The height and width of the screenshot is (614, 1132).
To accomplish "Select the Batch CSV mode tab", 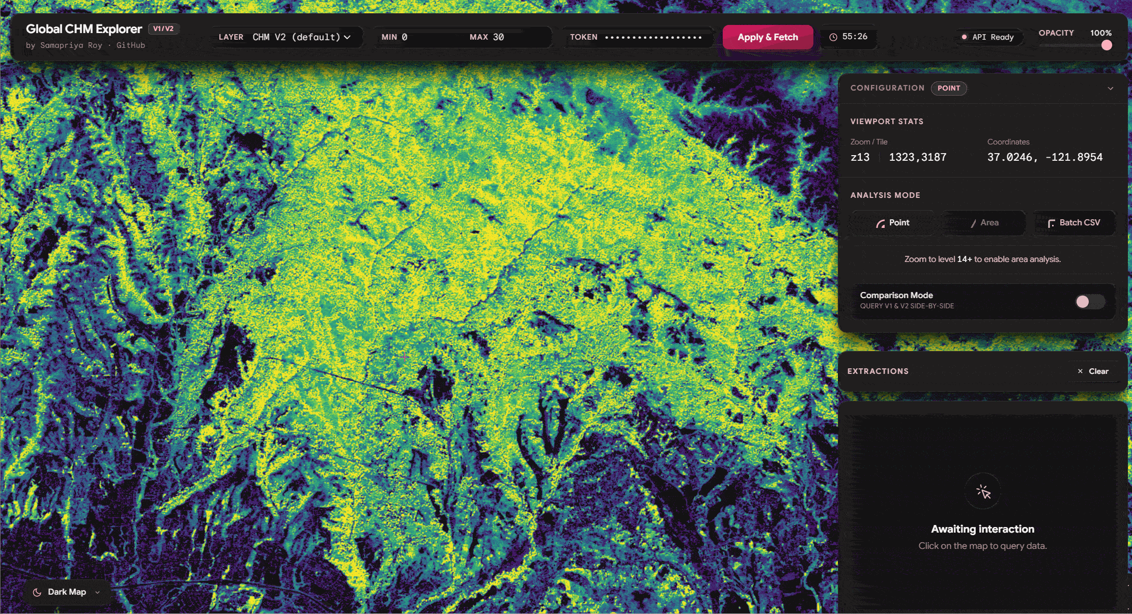I will (x=1074, y=223).
